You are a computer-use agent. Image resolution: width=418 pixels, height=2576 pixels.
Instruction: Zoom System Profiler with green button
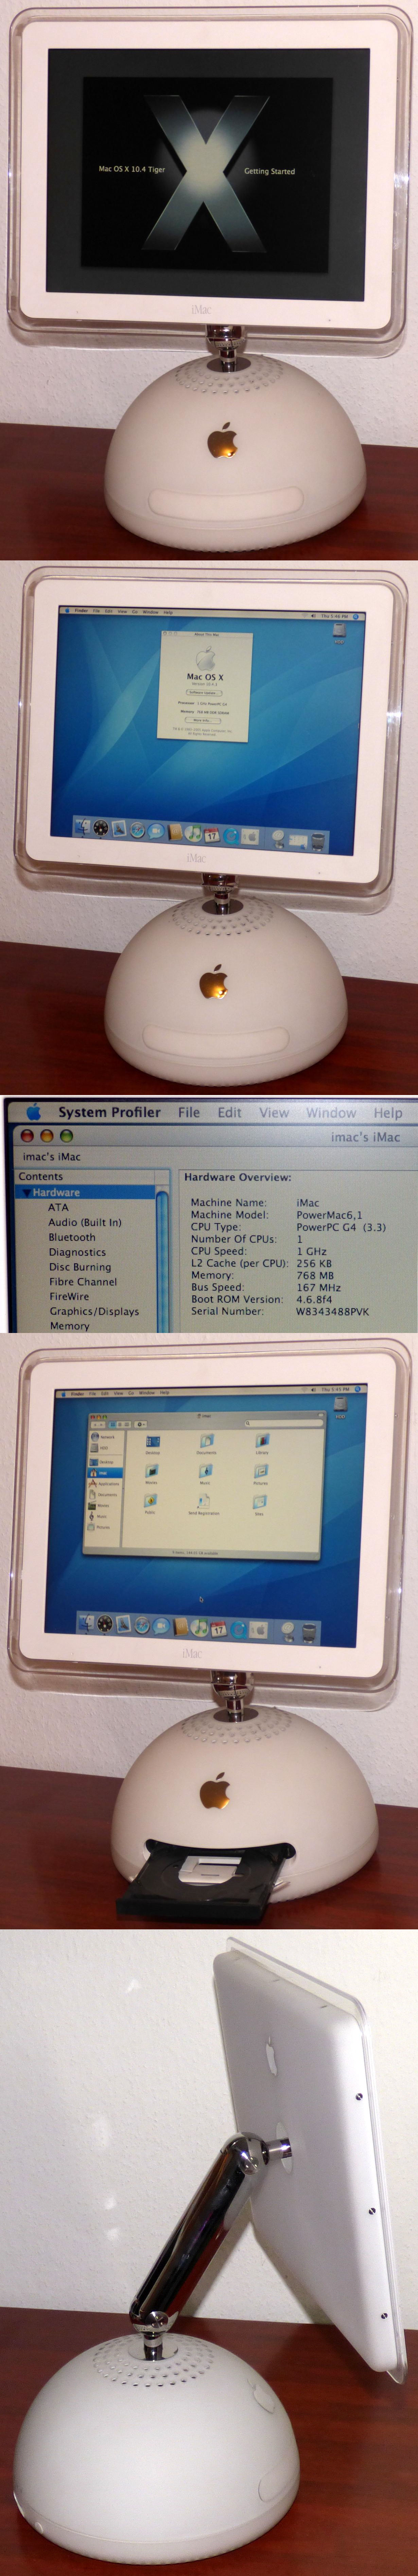point(66,1136)
